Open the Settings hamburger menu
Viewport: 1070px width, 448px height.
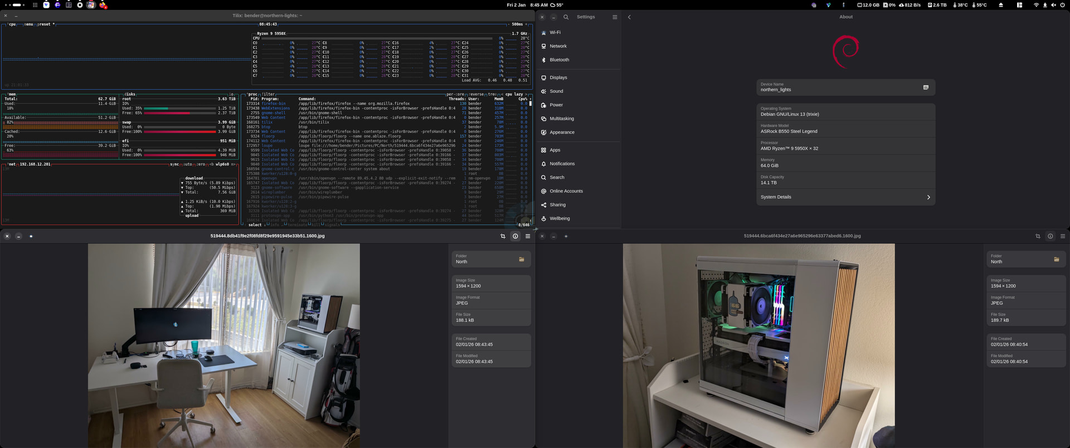(615, 17)
